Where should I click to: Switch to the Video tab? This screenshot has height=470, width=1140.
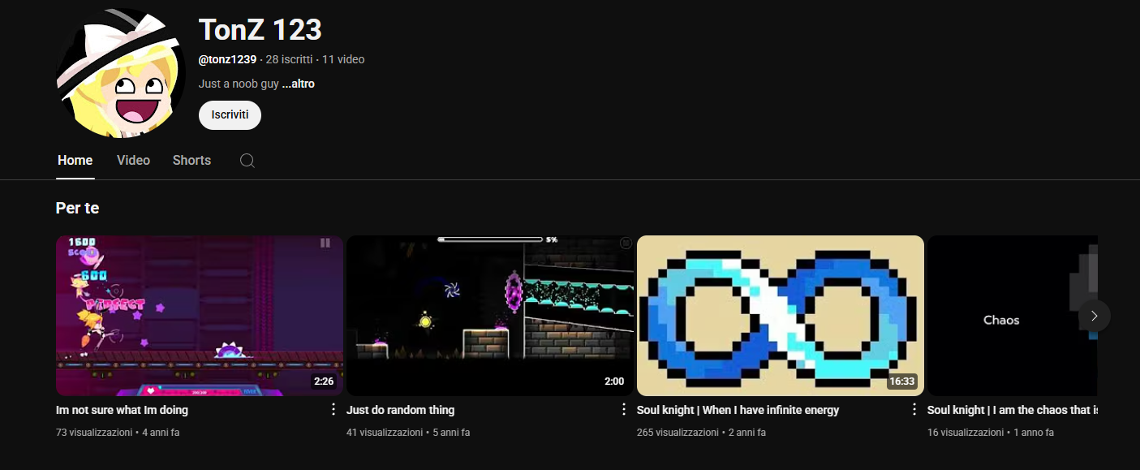[133, 161]
